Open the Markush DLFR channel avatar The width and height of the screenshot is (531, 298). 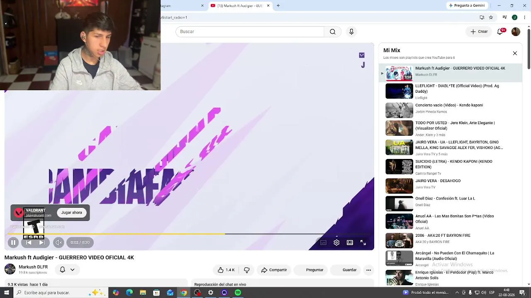click(10, 269)
